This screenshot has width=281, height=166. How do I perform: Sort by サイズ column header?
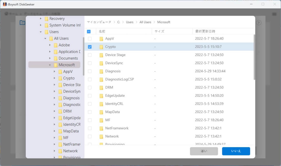[x=159, y=31]
